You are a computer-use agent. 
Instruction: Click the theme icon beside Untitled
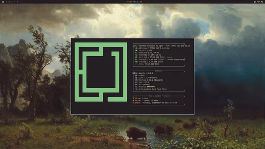pyautogui.click(x=136, y=87)
